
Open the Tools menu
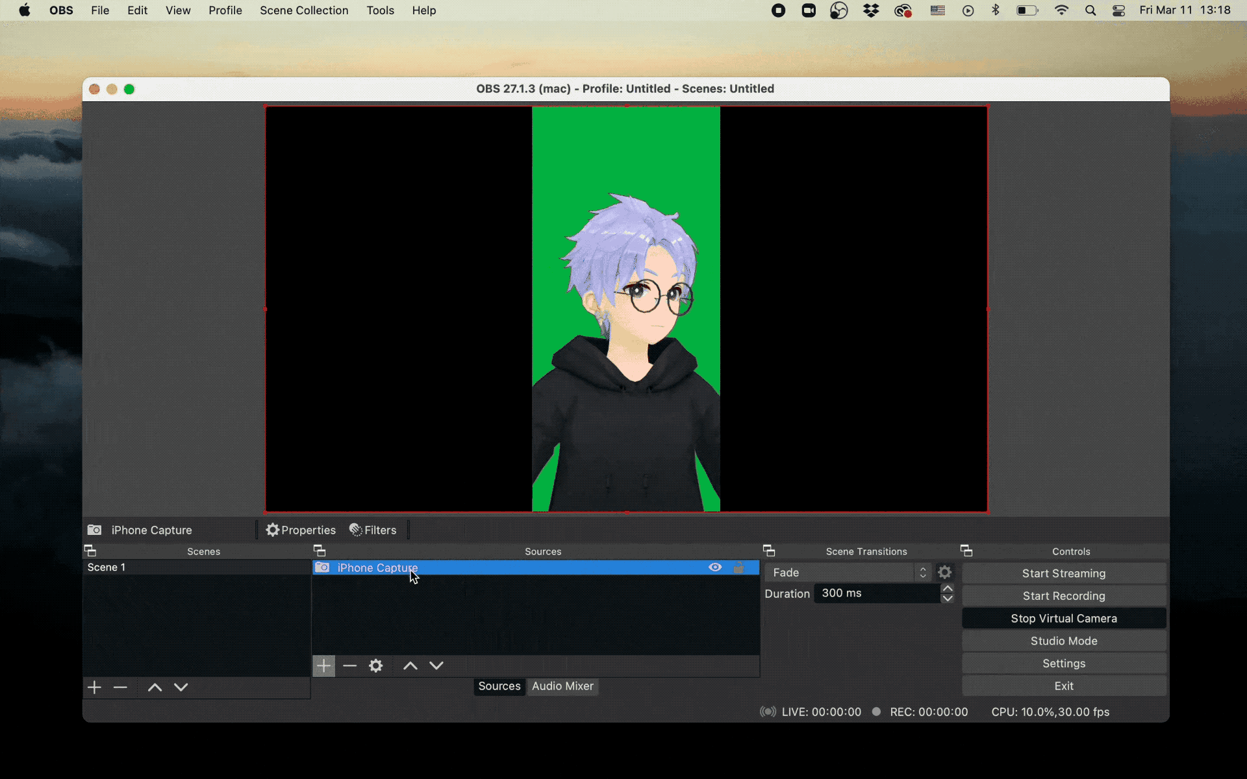[x=380, y=10]
